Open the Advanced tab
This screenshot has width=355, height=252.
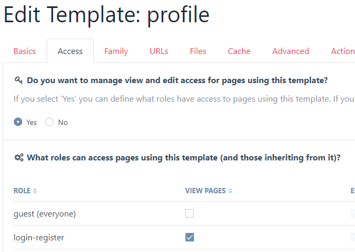pyautogui.click(x=290, y=51)
